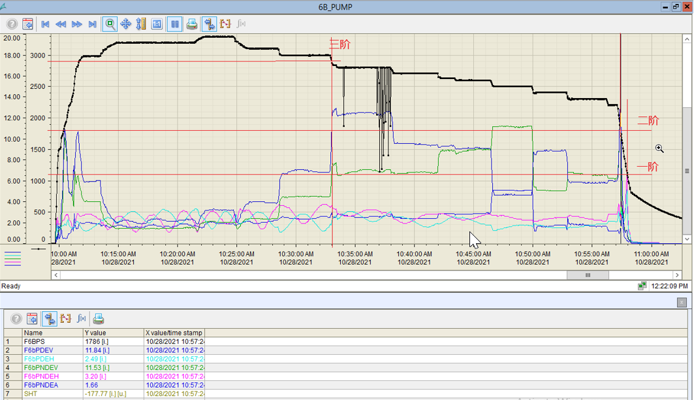Click row number 1 in ruler table
The width and height of the screenshot is (694, 400).
(8, 342)
